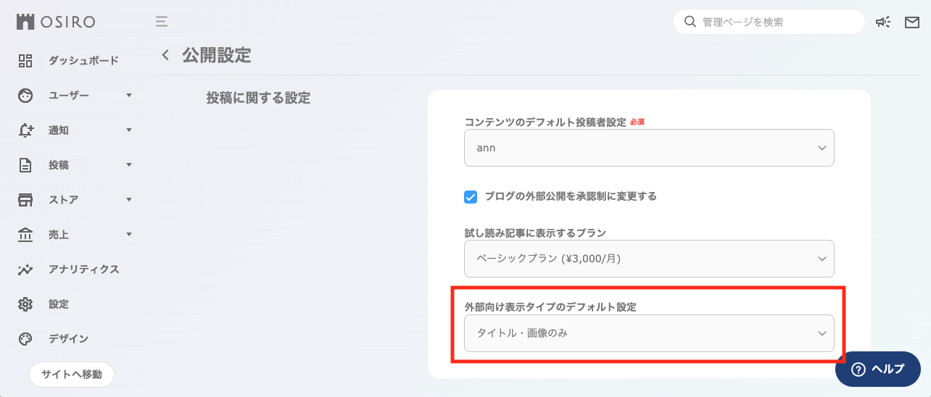Open the 試し読み記事に表示するプラン dropdown
Image resolution: width=931 pixels, height=397 pixels.
pyautogui.click(x=649, y=259)
